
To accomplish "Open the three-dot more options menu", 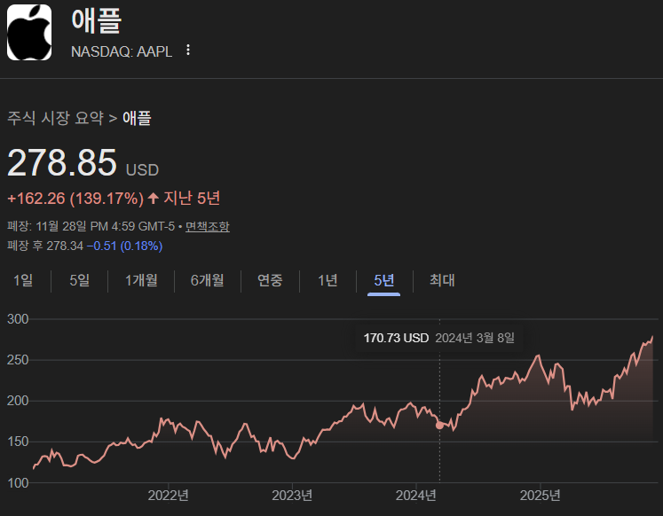I will tap(188, 51).
